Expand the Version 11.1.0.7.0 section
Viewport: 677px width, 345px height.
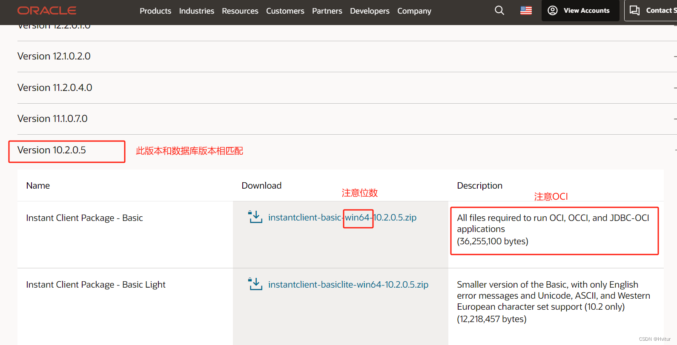coord(347,119)
